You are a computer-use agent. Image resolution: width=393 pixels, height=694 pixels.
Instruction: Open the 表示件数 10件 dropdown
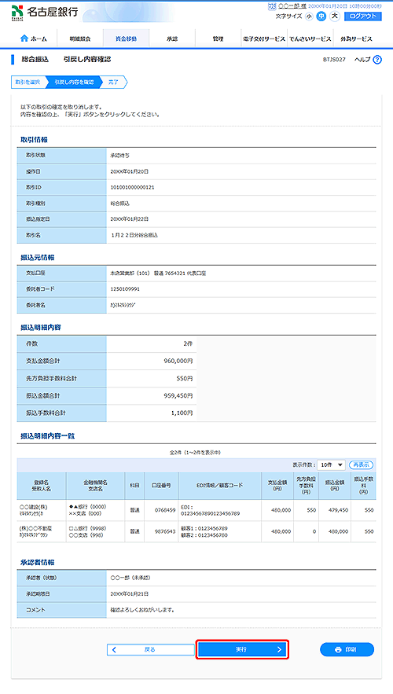click(x=332, y=465)
